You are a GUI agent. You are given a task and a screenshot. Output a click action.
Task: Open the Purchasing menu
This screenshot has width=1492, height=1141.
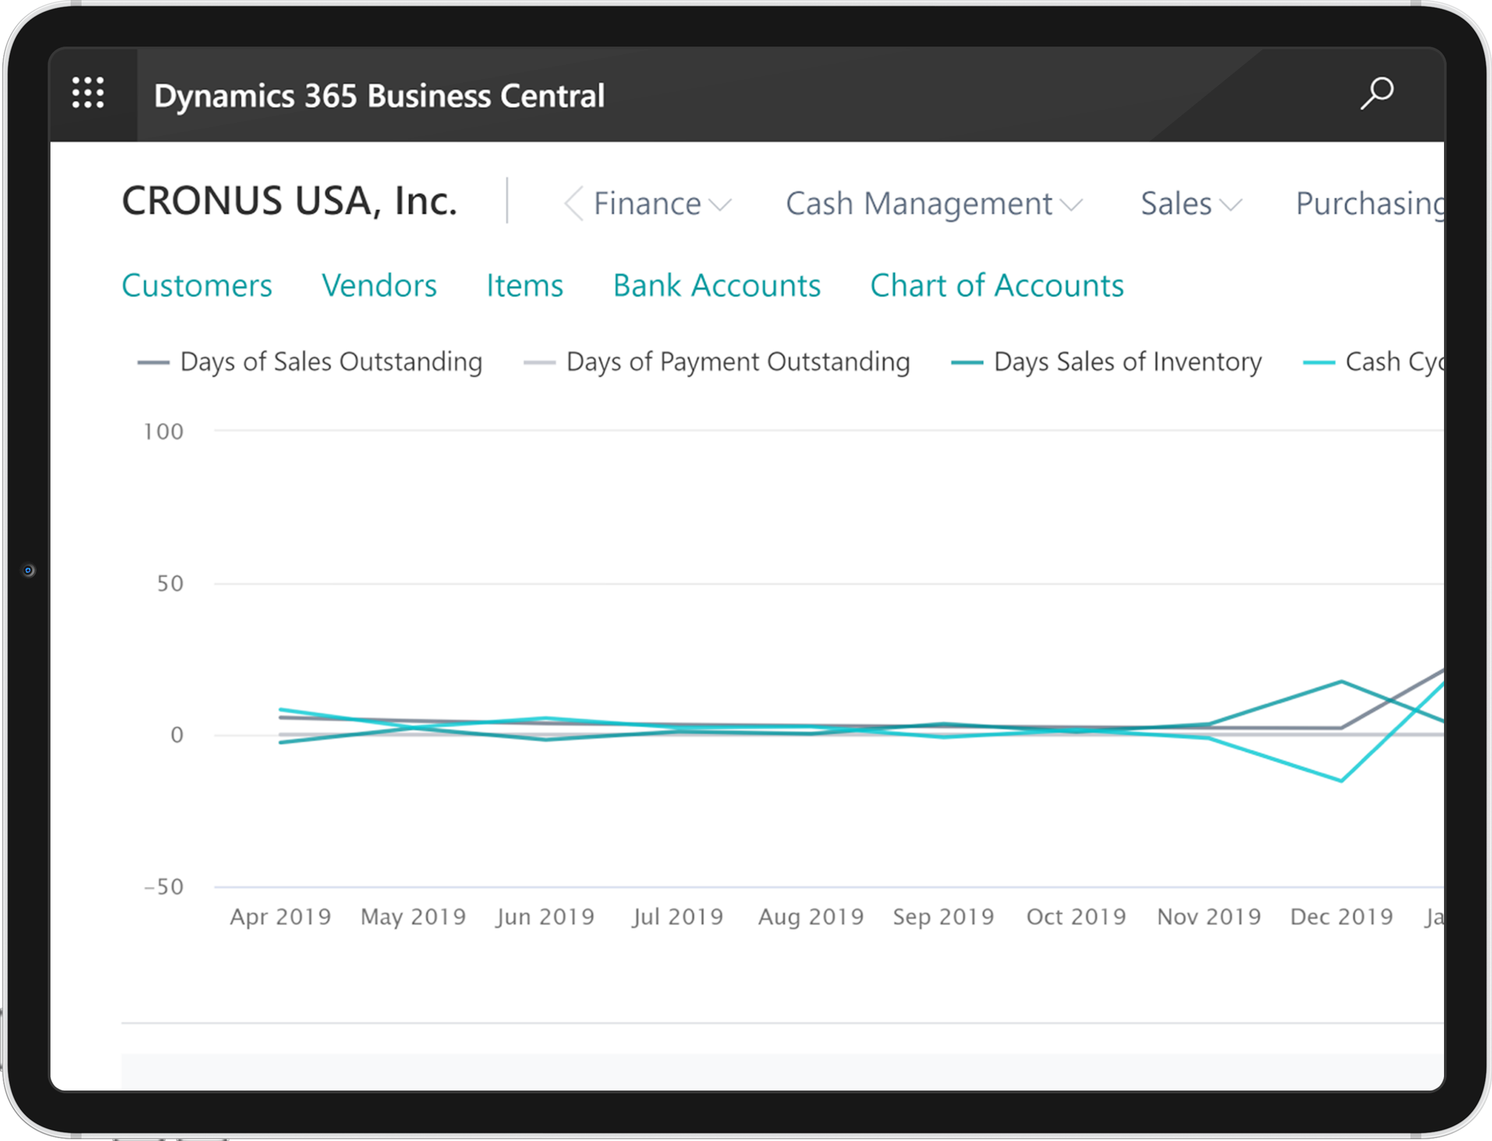click(1370, 204)
